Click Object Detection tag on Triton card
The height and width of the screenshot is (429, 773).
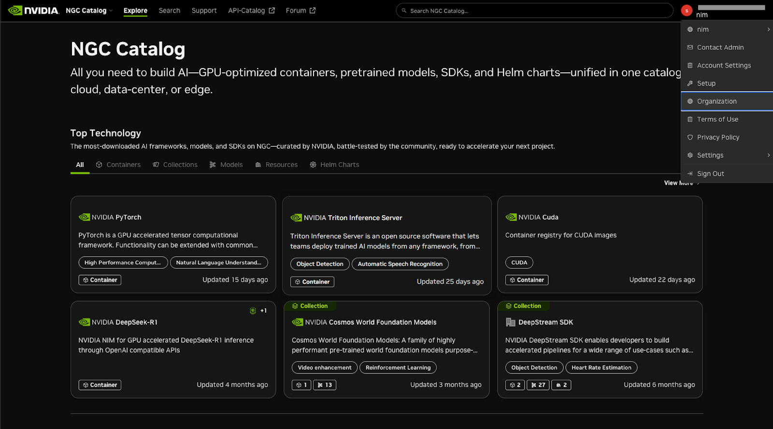320,264
